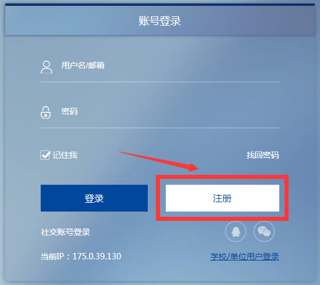Viewport: 320px width, 285px height.
Task: Click the padlock password icon
Action: pos(45,112)
